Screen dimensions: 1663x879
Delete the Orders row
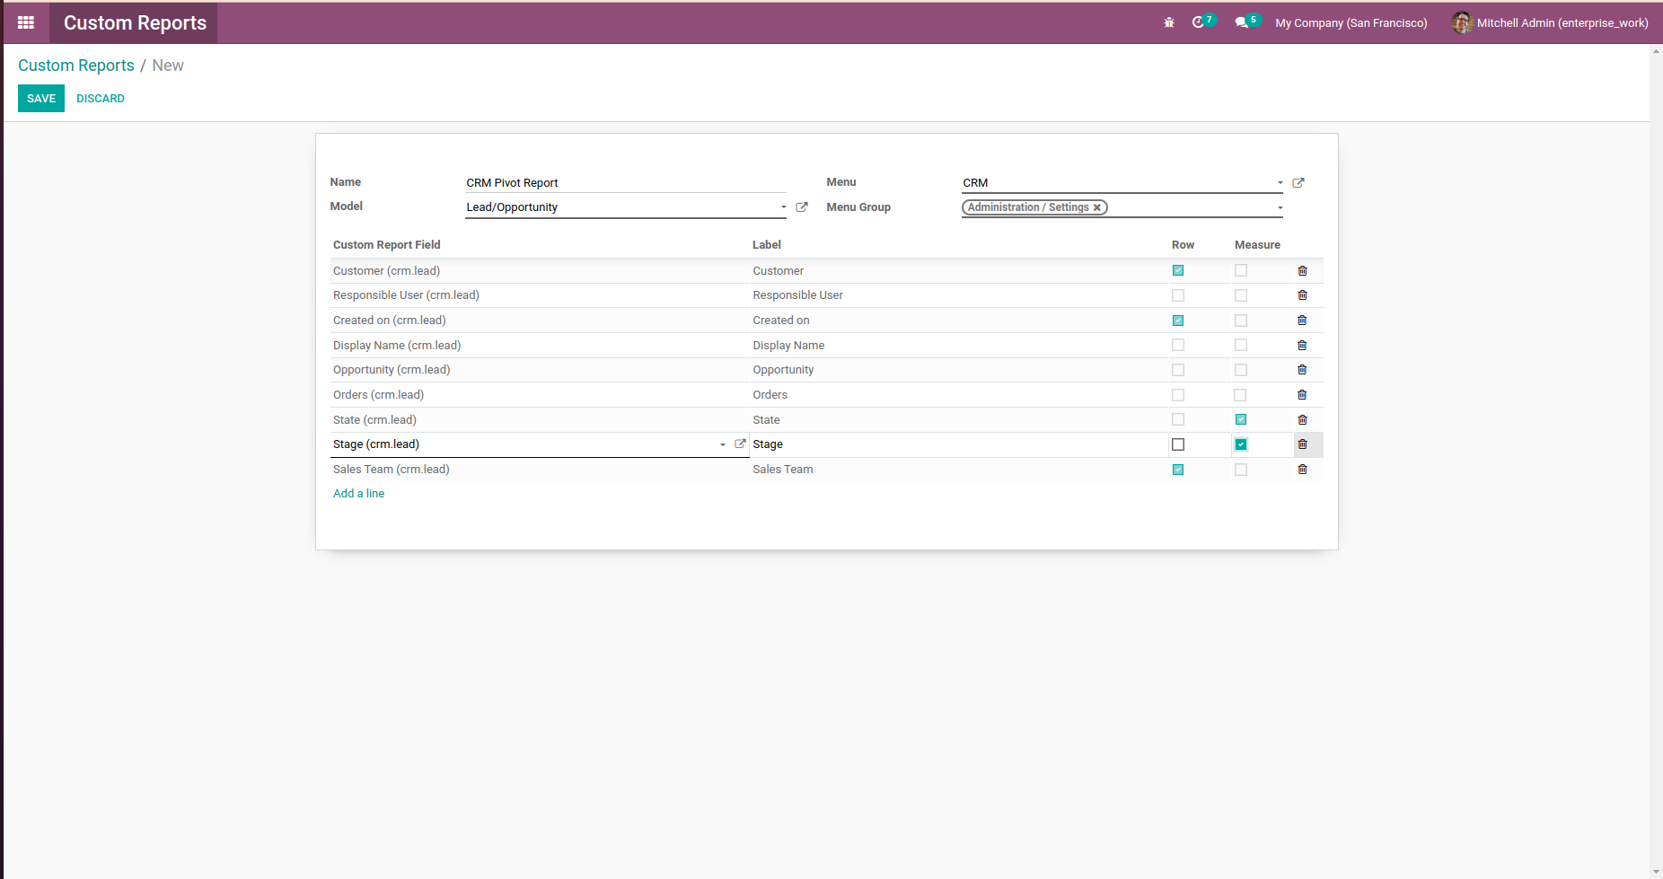tap(1302, 395)
